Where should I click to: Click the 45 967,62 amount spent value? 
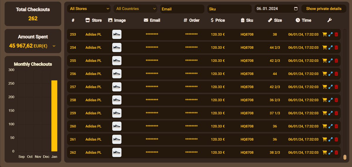click(21, 46)
